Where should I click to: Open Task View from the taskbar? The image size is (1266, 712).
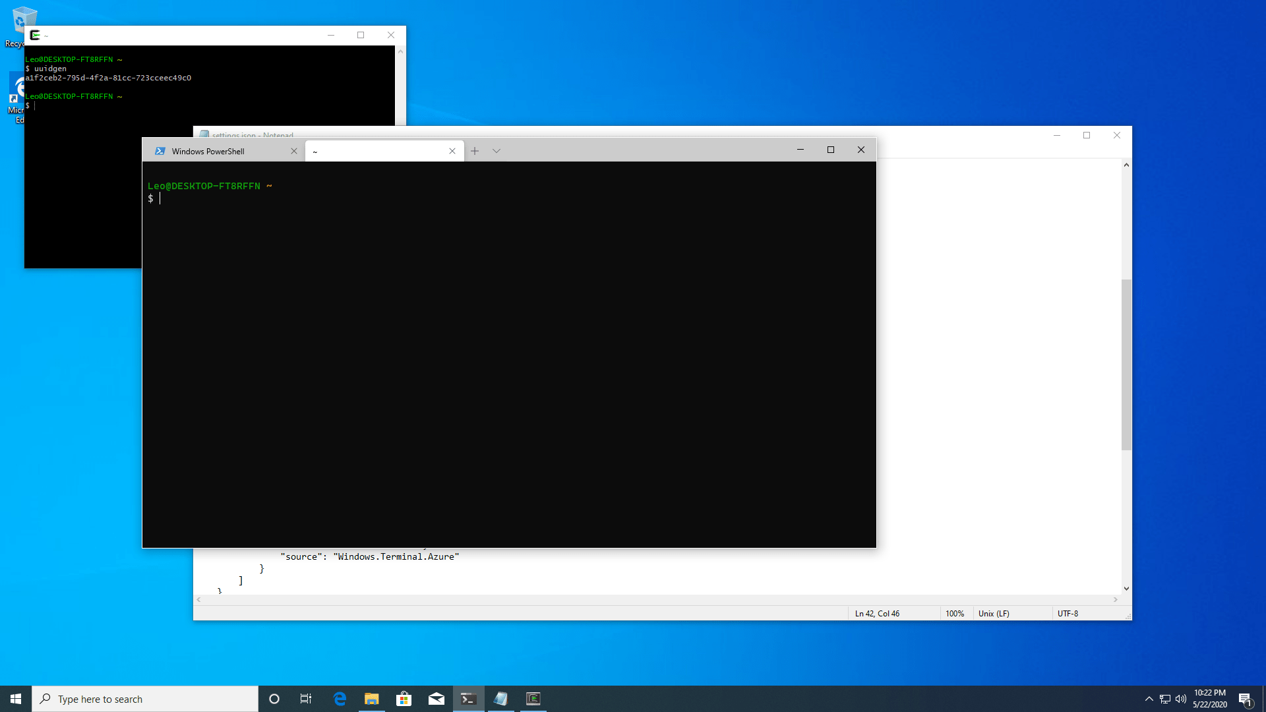[x=306, y=698]
